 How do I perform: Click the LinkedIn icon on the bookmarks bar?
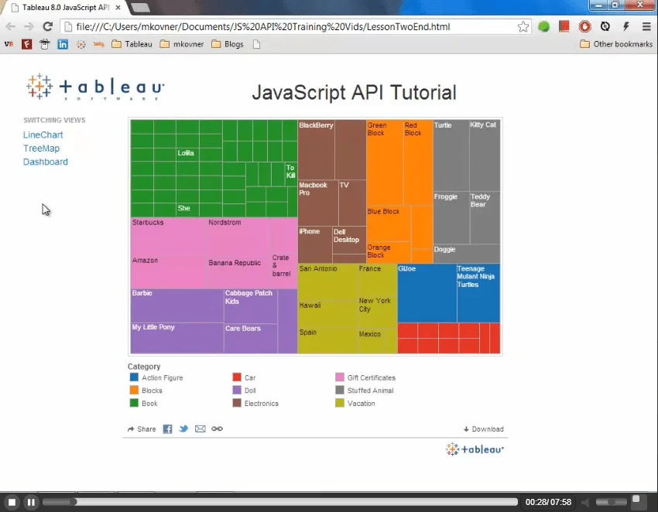point(63,44)
